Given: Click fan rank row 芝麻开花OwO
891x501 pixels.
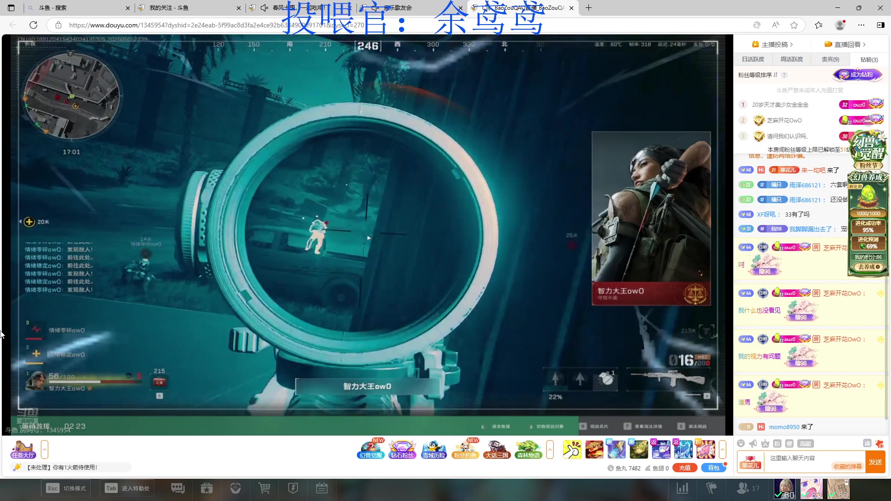Looking at the screenshot, I should (x=810, y=121).
